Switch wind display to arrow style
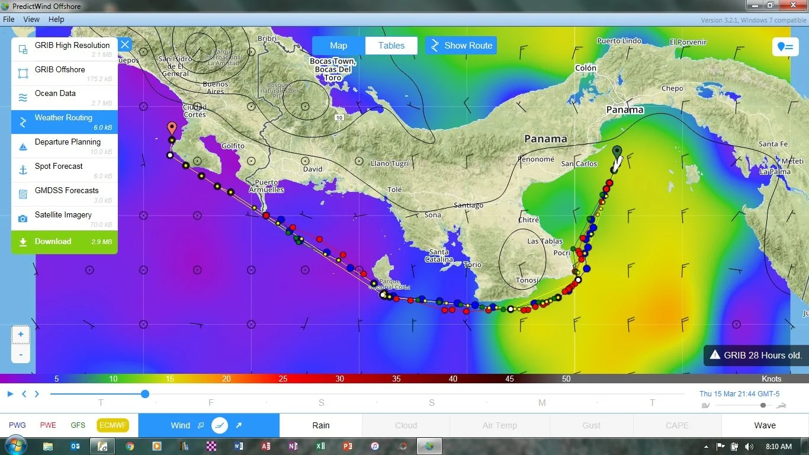 (239, 425)
